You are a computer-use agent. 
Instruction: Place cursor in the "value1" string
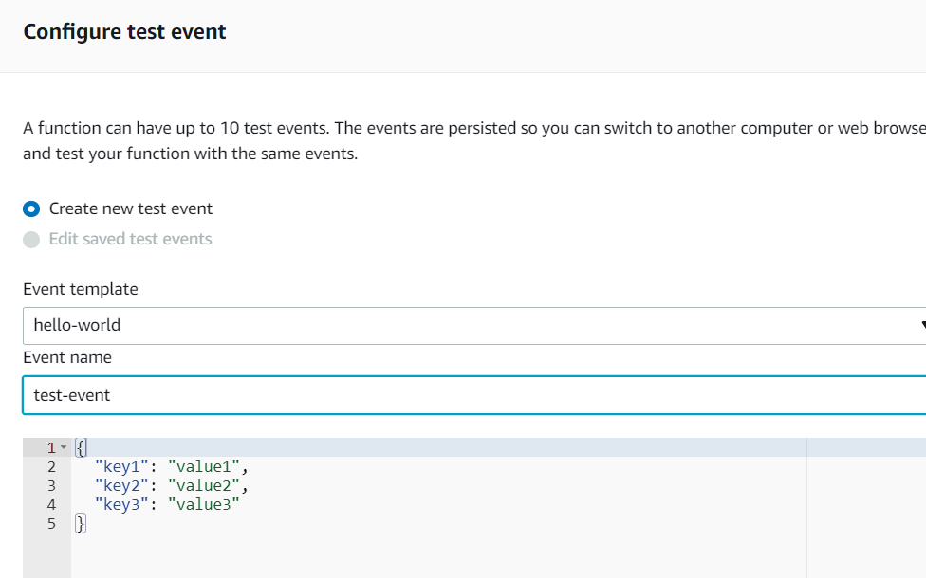204,466
